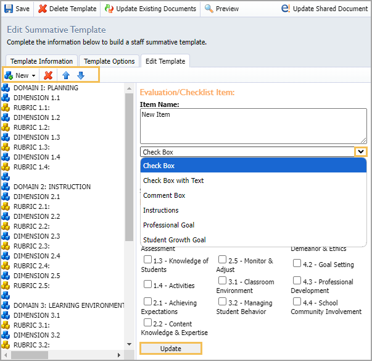Click tree vertical scrollbar up arrow
The width and height of the screenshot is (372, 361).
tap(129, 88)
